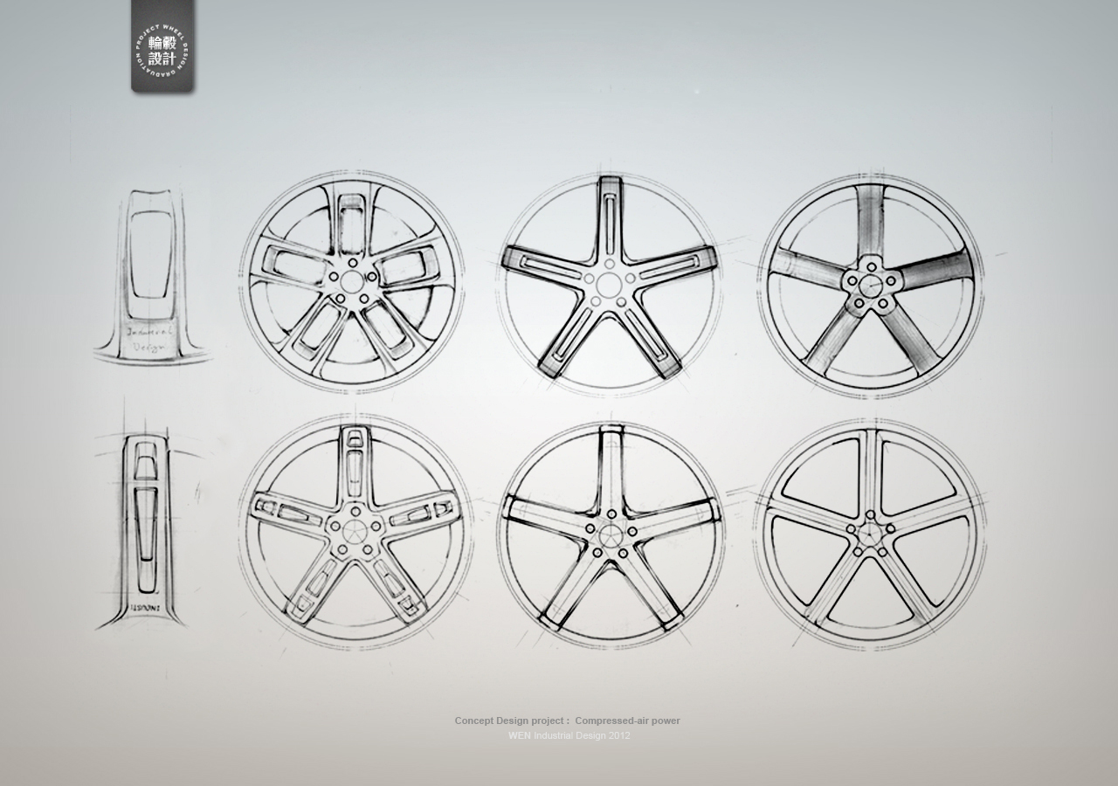Select the spoke detail sketch labeled Industrial Design

click(152, 276)
